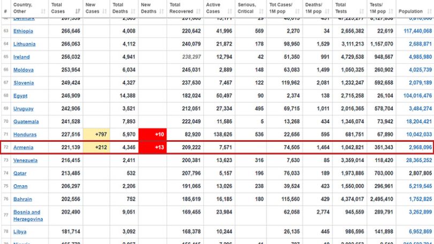Open Uruguay population 3,484,274 link
434x244 pixels.
420,109
